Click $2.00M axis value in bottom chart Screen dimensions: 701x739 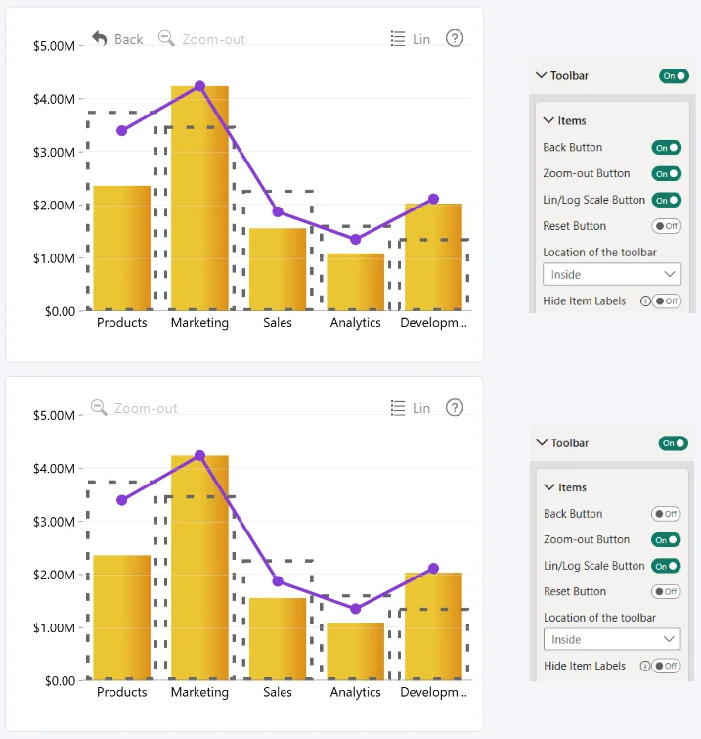(x=54, y=575)
